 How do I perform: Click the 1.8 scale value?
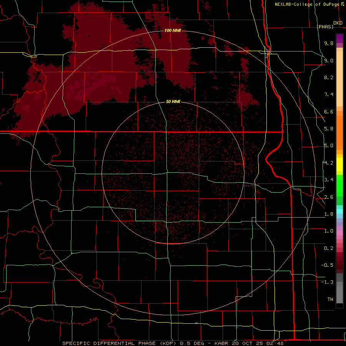click(329, 214)
